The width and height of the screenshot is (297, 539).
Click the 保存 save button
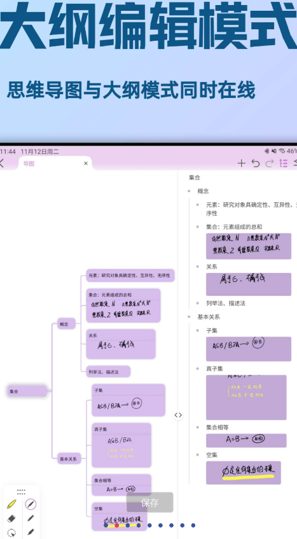149,502
